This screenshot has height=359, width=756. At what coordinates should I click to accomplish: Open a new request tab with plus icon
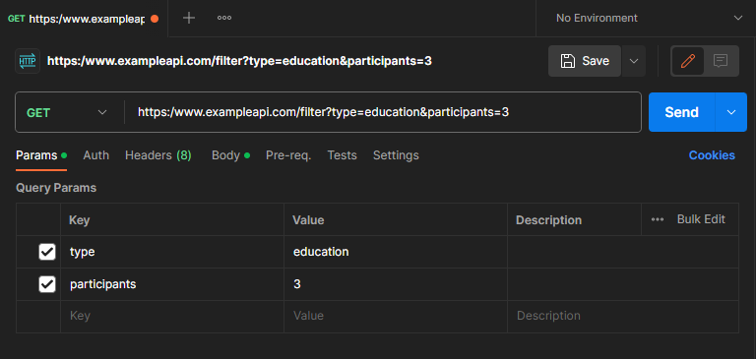click(x=189, y=19)
